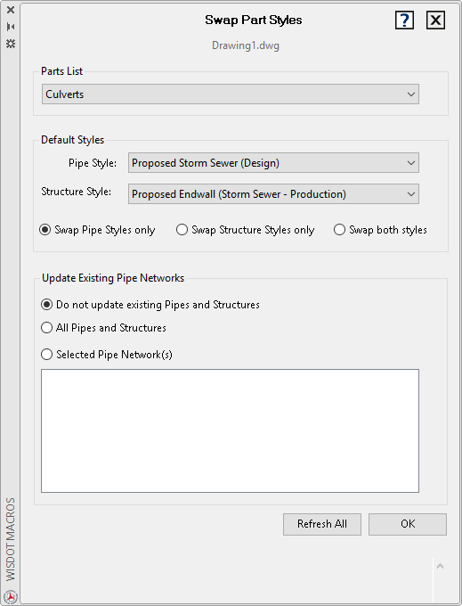Choose Swap both styles option
The width and height of the screenshot is (462, 606).
click(x=380, y=230)
